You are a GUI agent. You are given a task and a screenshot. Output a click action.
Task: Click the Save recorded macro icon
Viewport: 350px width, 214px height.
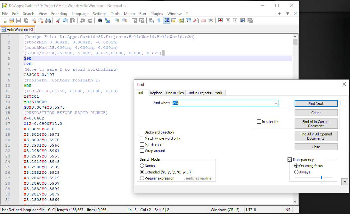pos(250,20)
